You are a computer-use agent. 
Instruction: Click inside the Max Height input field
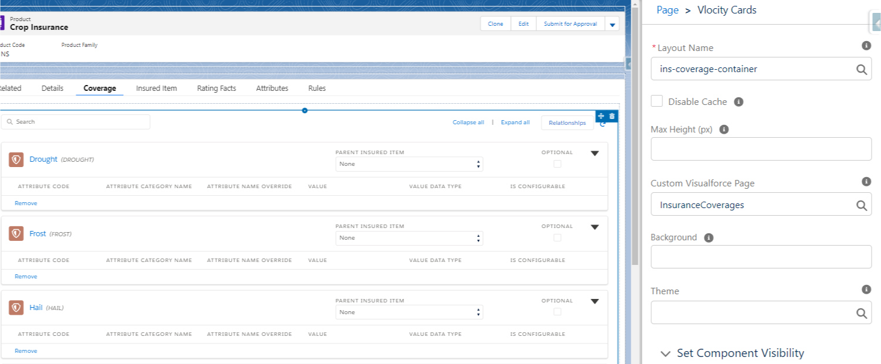[x=761, y=149]
